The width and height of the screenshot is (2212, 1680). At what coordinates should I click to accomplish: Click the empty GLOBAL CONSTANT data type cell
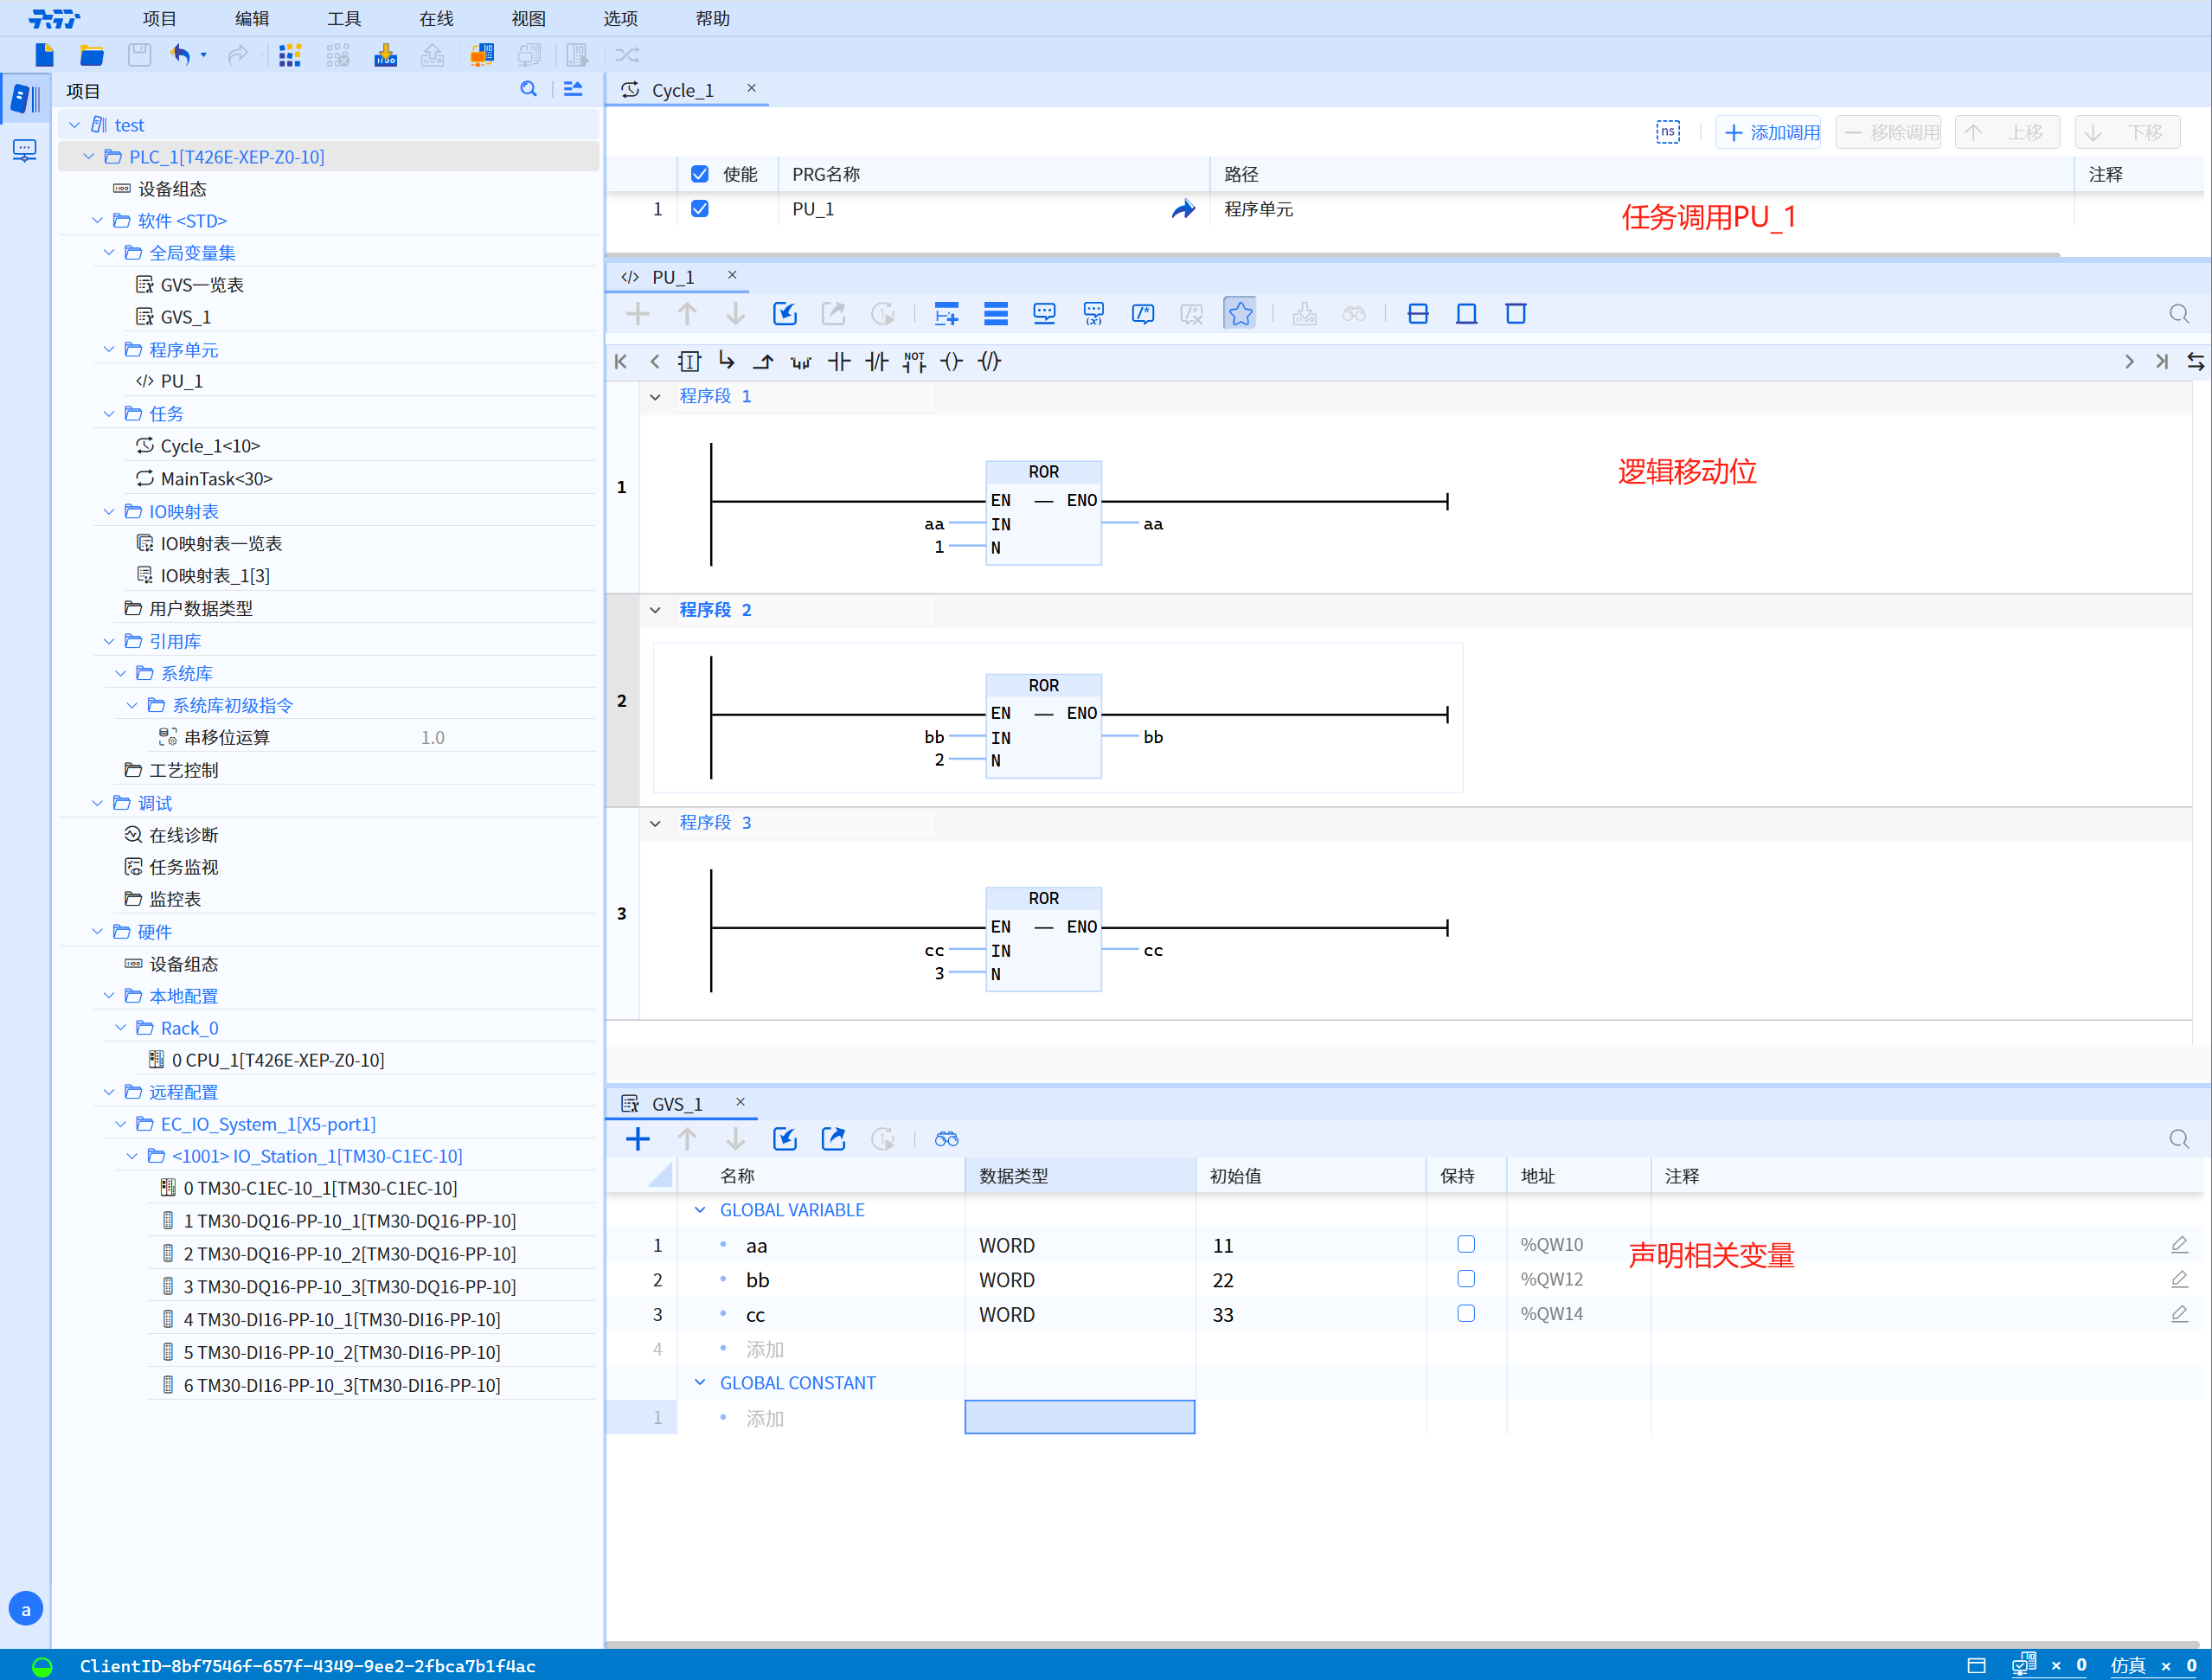click(x=1079, y=1417)
